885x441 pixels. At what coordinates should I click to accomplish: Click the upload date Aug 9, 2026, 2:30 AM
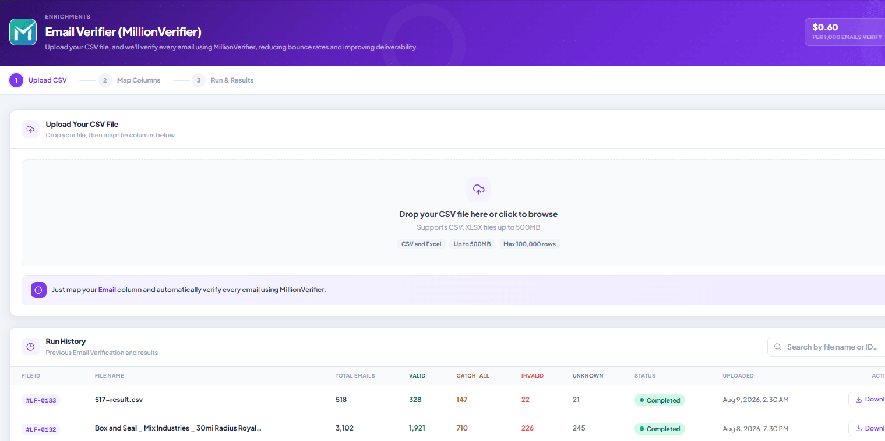click(756, 400)
